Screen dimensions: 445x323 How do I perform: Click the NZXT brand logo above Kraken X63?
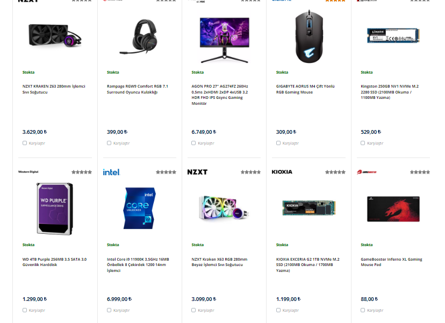point(197,172)
